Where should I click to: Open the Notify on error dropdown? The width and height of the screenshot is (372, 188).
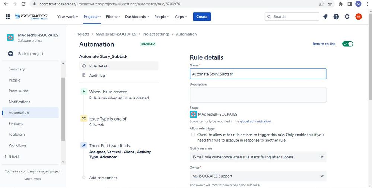pos(258,157)
